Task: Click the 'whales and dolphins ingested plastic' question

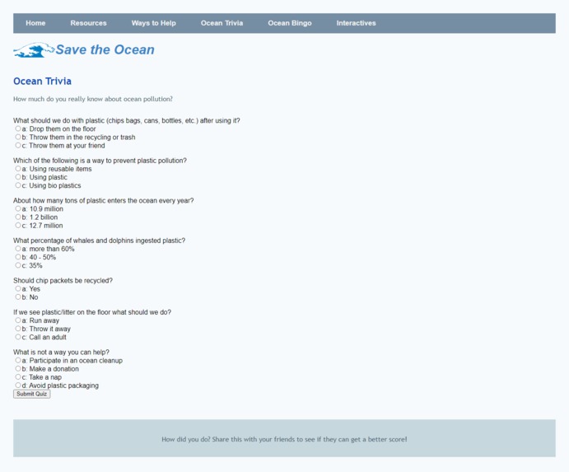Action: pos(100,241)
